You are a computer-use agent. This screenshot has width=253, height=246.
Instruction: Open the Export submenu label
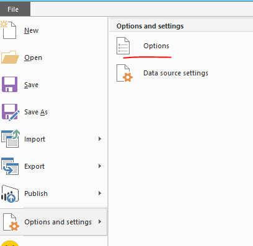click(34, 166)
